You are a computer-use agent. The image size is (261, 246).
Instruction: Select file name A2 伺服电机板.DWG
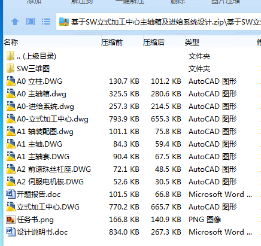click(50, 182)
